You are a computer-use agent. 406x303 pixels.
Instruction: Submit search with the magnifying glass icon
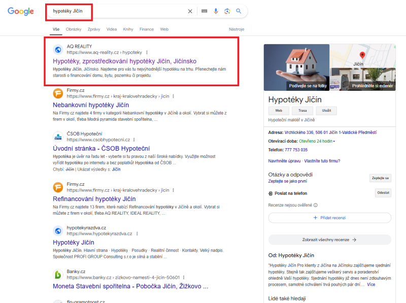[x=239, y=11]
